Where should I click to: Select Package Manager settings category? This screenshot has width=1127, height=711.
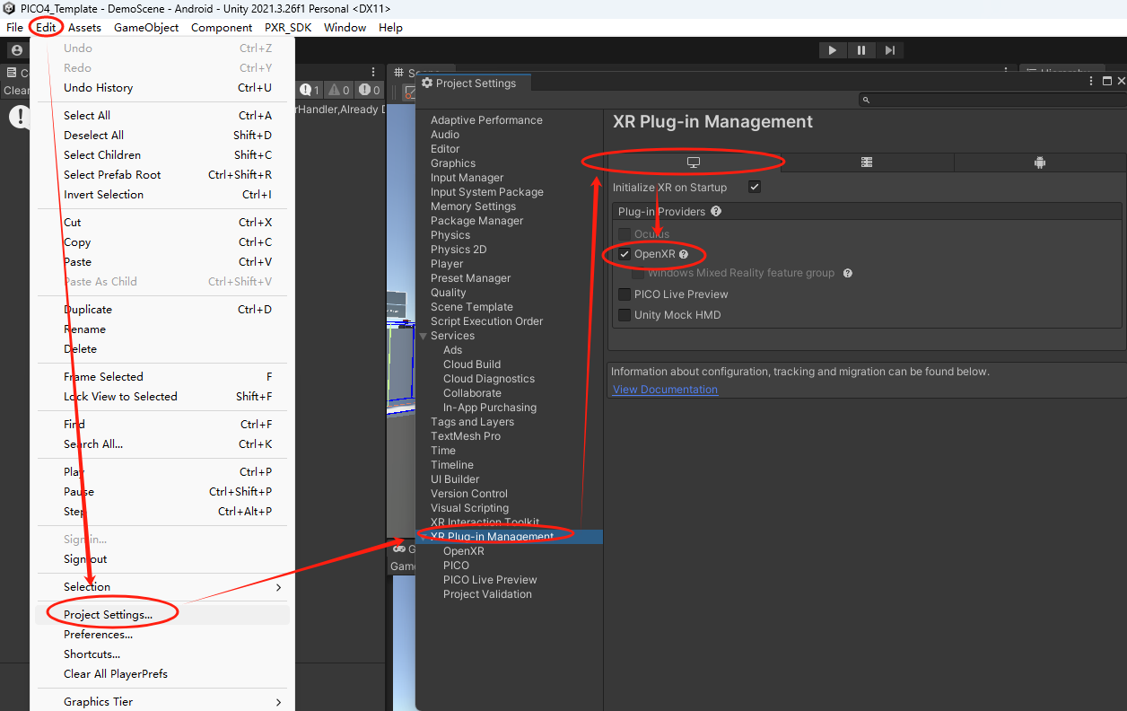coord(476,221)
